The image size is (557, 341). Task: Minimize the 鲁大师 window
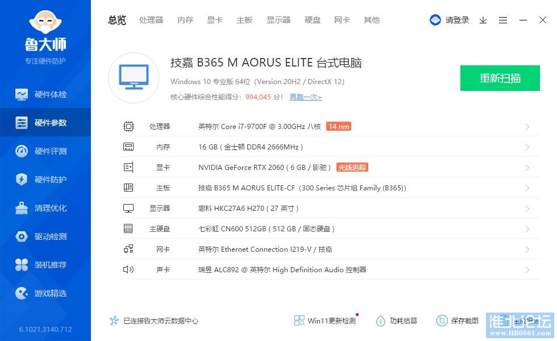click(523, 20)
